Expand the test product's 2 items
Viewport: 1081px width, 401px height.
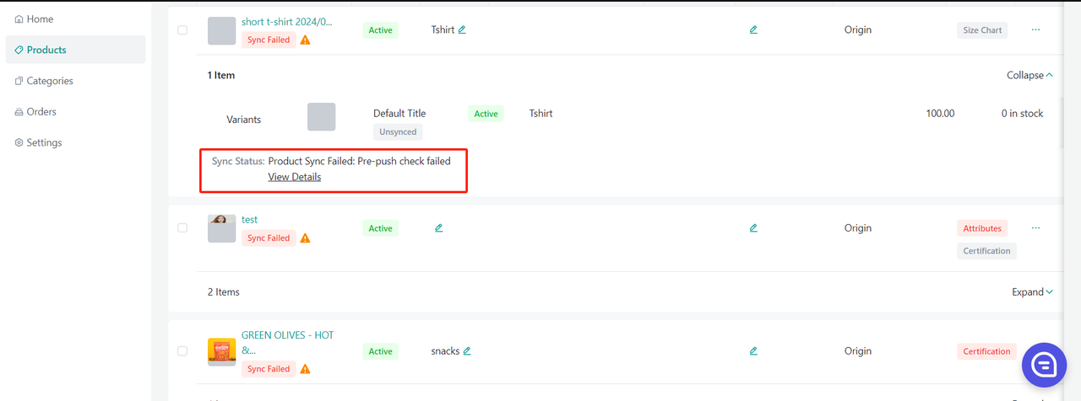pos(1032,292)
